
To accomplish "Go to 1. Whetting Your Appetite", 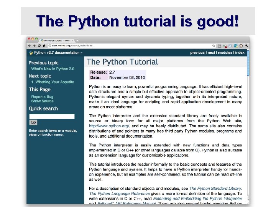I will 53,82.
